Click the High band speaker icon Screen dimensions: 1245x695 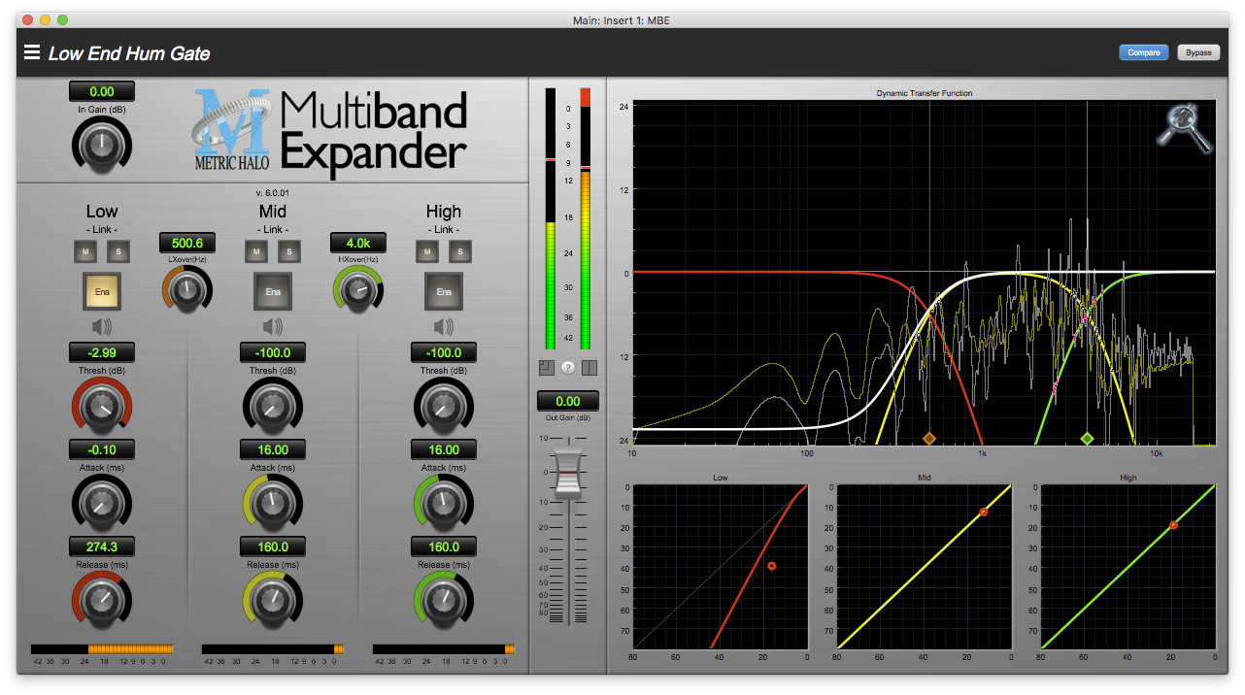[x=443, y=327]
